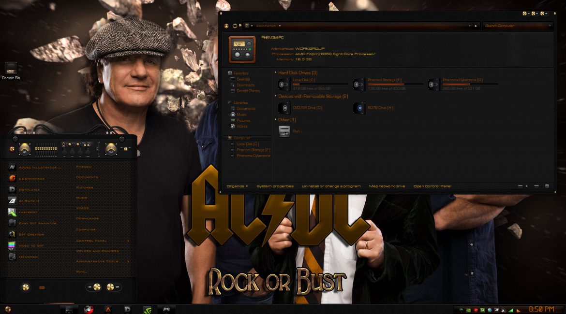Open Control Panel submenu arrow
566x314 pixels.
tap(128, 241)
